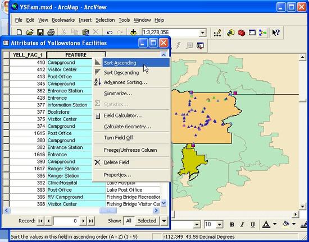The width and height of the screenshot is (309, 242).
Task: Click the New Map File icon
Action: coord(19,32)
